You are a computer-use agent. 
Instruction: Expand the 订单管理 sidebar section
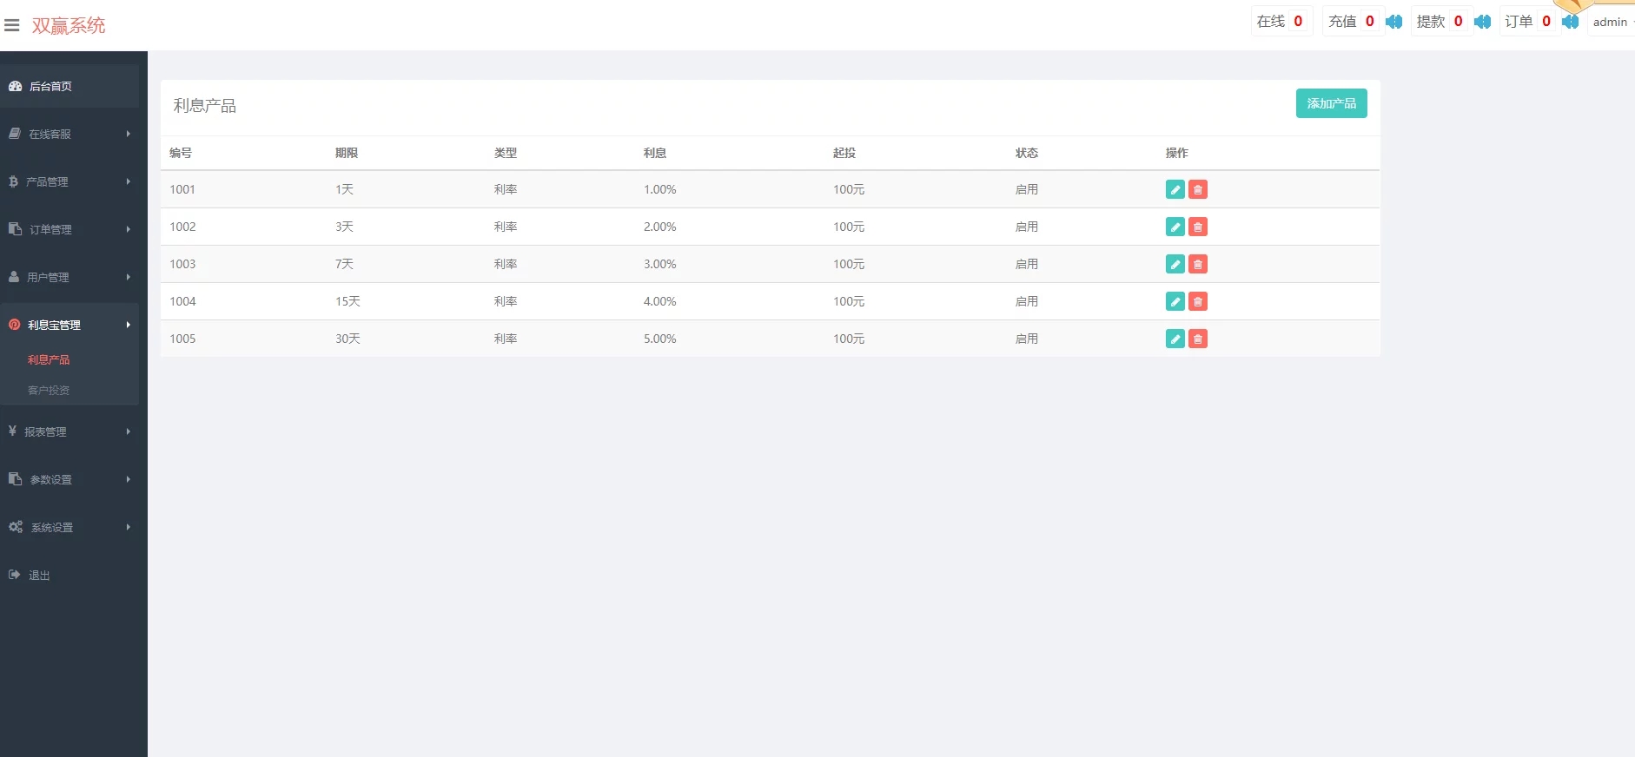tap(70, 229)
